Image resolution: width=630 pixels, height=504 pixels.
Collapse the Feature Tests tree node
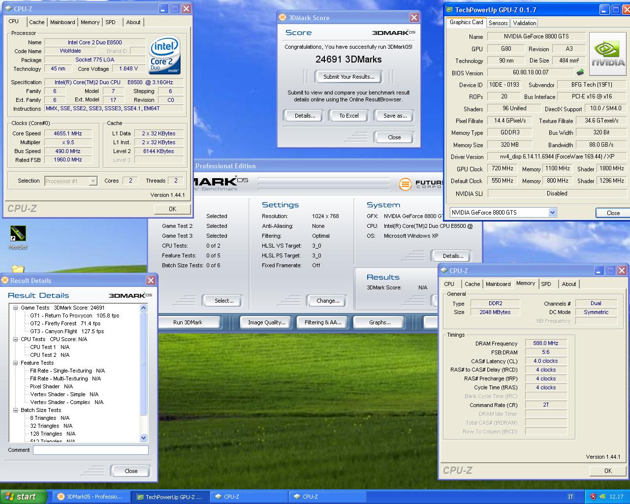click(x=16, y=363)
